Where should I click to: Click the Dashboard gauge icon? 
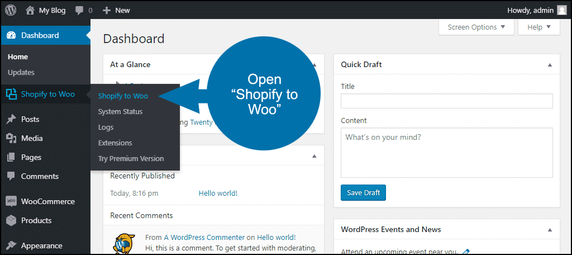(11, 35)
